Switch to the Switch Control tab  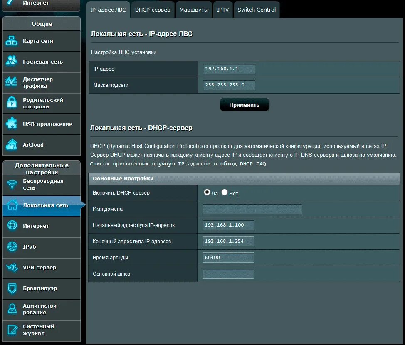[257, 10]
